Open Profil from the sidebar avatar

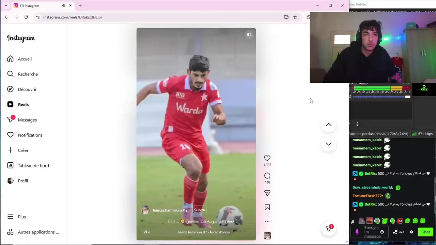[x=11, y=181]
